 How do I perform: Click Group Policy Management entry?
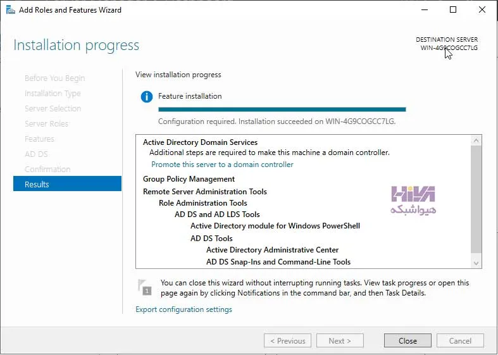coord(189,179)
